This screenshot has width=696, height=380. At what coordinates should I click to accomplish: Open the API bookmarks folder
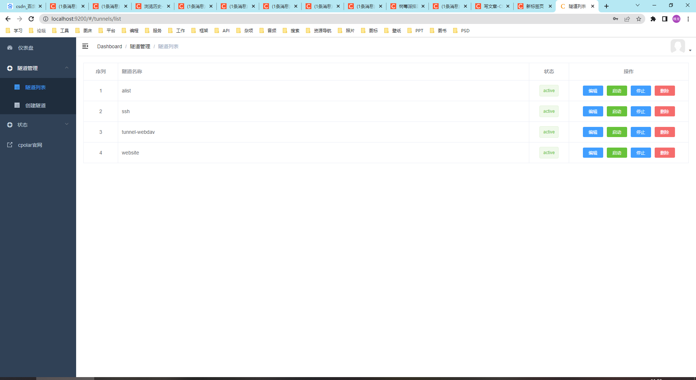pyautogui.click(x=222, y=30)
